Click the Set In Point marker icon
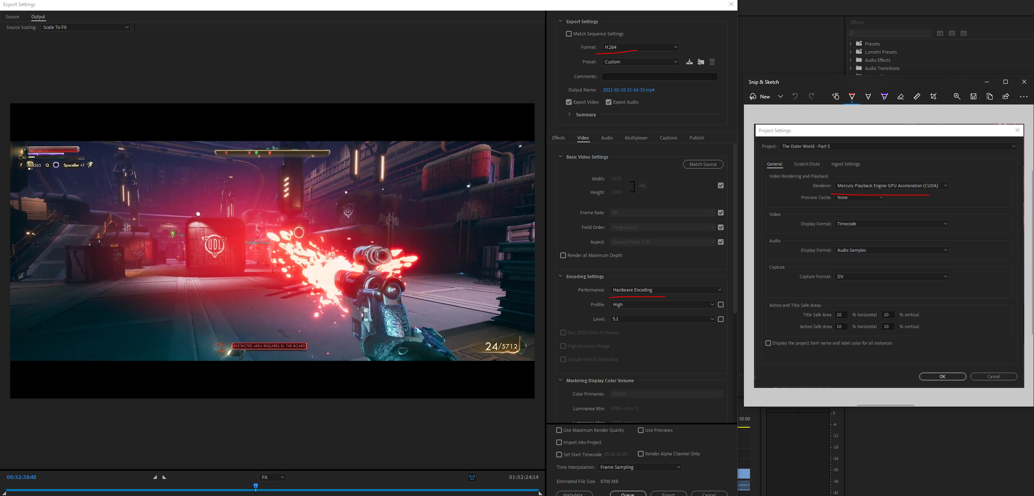Screen dimensions: 1034x496 pos(155,477)
